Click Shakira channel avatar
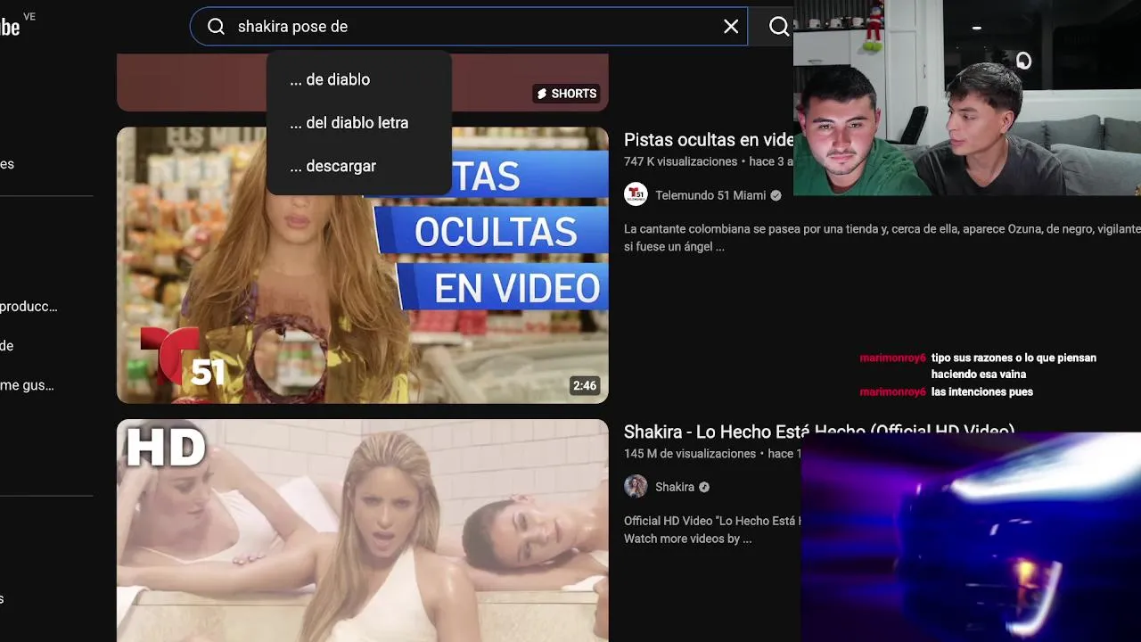The height and width of the screenshot is (642, 1141). click(x=636, y=487)
